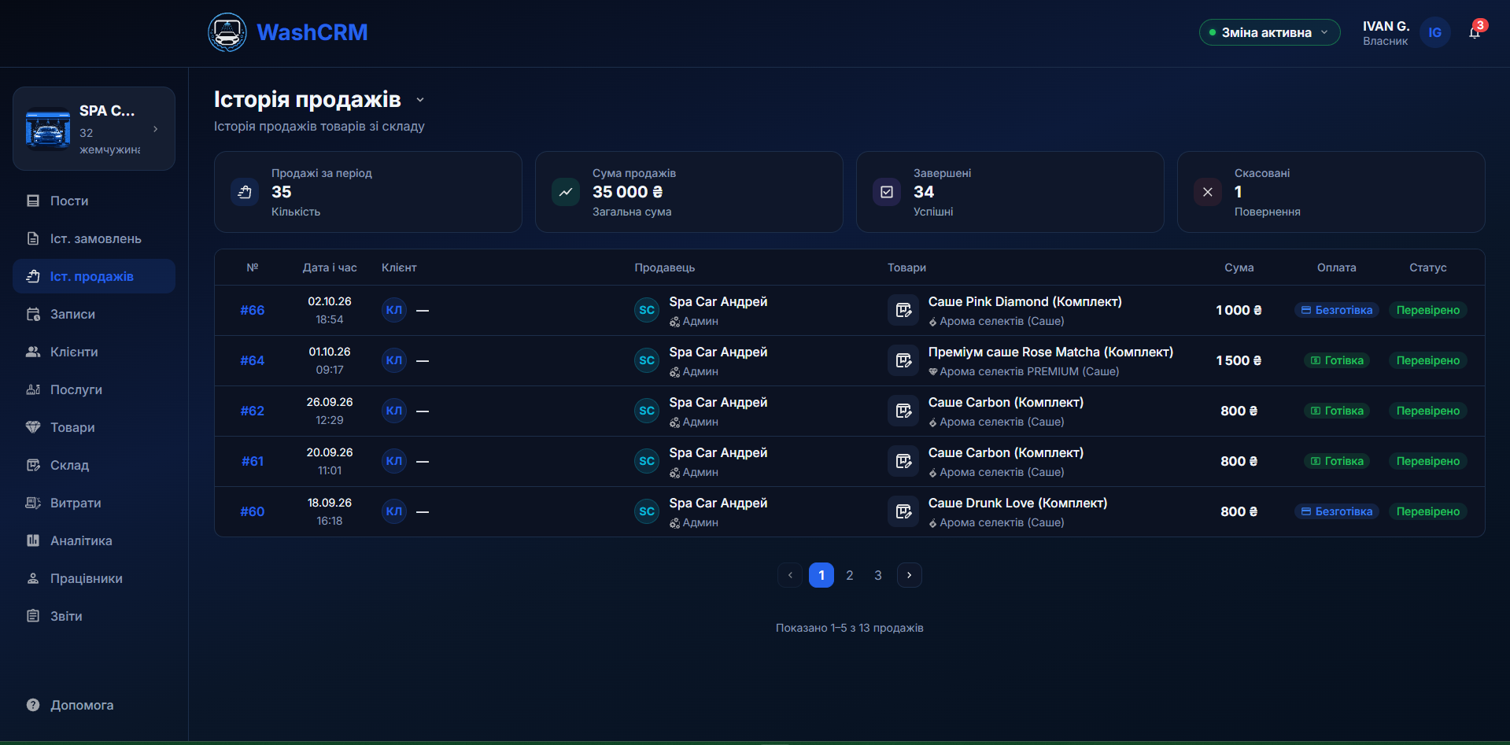Click the Працівники person icon
The image size is (1510, 745).
click(x=33, y=578)
